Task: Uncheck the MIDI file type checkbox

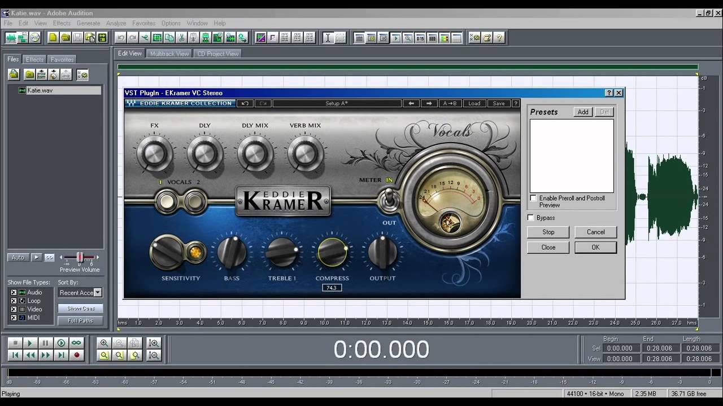Action: point(14,318)
